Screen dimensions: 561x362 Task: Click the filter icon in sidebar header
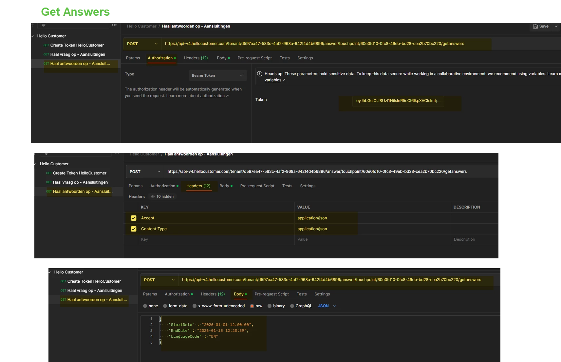point(44,25)
